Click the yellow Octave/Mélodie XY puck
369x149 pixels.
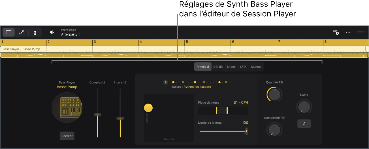[x=148, y=108]
